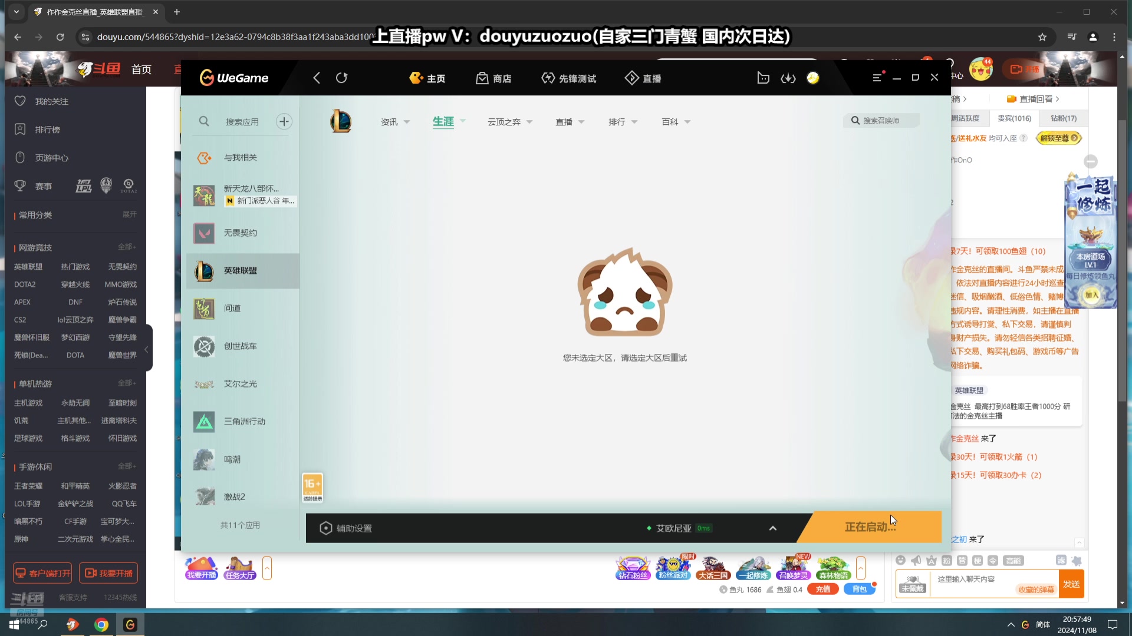This screenshot has height=636, width=1132.
Task: Select 新天龙八部 game in sidebar
Action: click(243, 195)
